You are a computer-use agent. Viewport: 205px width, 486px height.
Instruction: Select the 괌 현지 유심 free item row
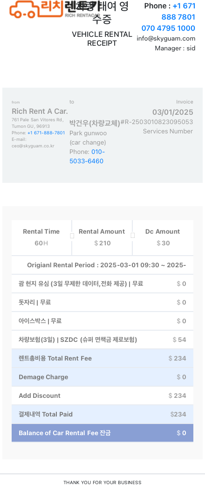point(102,284)
